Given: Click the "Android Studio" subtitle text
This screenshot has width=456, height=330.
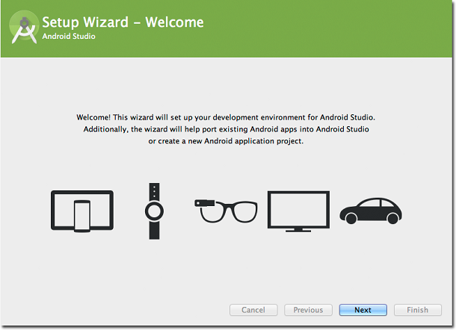Looking at the screenshot, I should pos(69,37).
